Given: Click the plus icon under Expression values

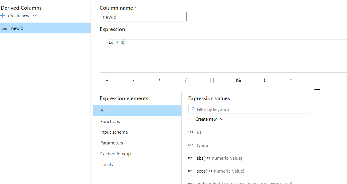Looking at the screenshot, I should pos(190,119).
